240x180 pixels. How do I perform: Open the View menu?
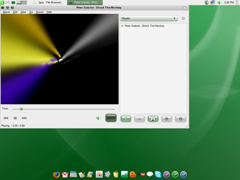23,12
